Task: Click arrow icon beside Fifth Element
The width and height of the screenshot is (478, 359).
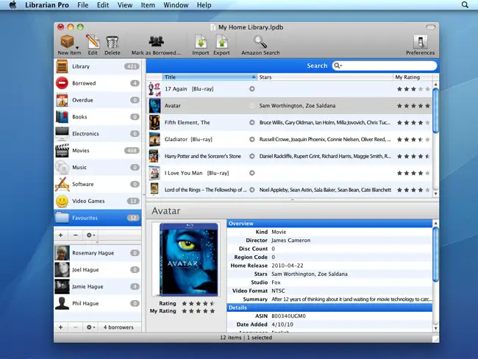Action: click(x=252, y=123)
